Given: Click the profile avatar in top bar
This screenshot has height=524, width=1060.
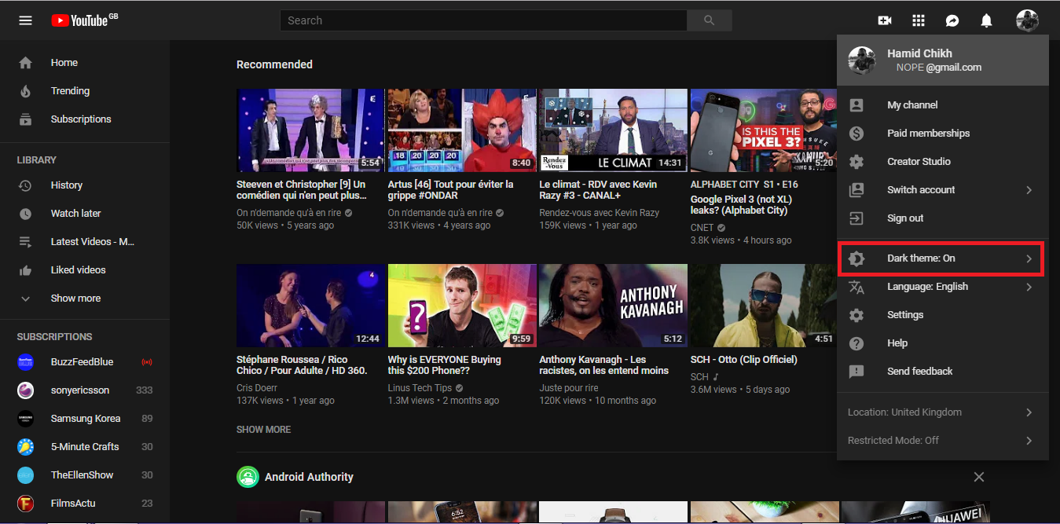Looking at the screenshot, I should 1026,20.
